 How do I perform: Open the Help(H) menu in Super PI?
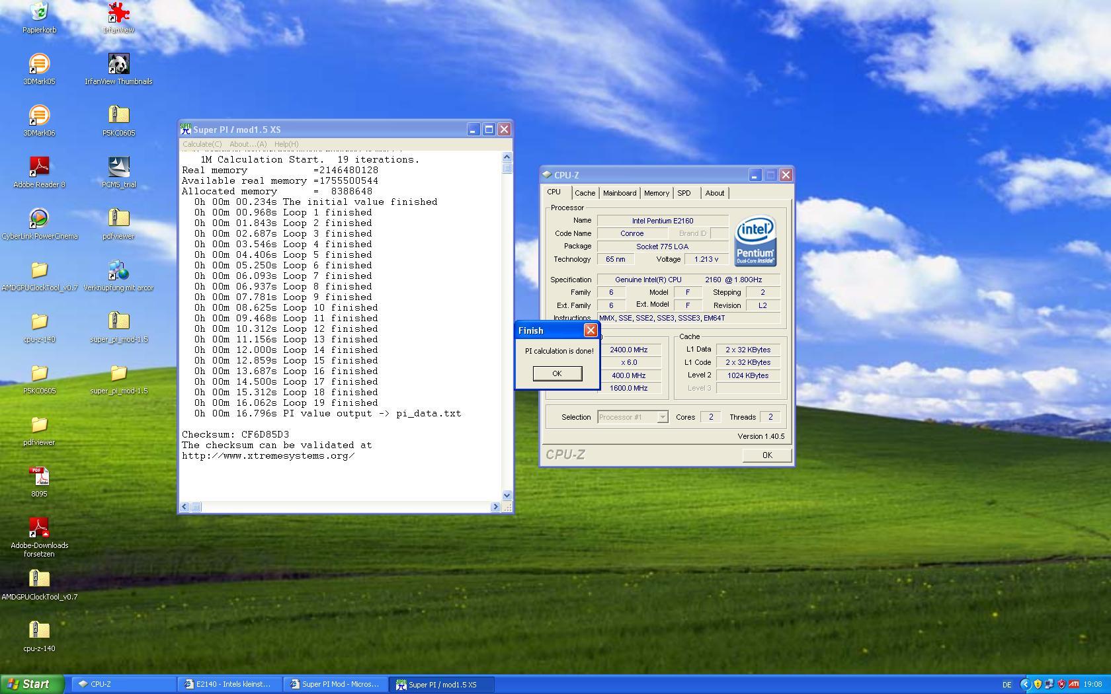[286, 144]
